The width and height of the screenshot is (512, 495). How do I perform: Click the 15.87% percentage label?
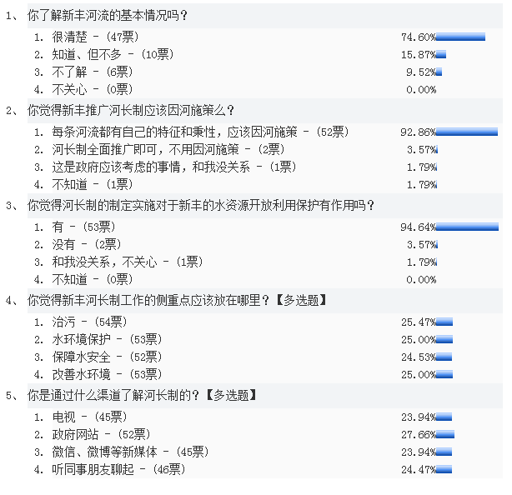point(419,54)
